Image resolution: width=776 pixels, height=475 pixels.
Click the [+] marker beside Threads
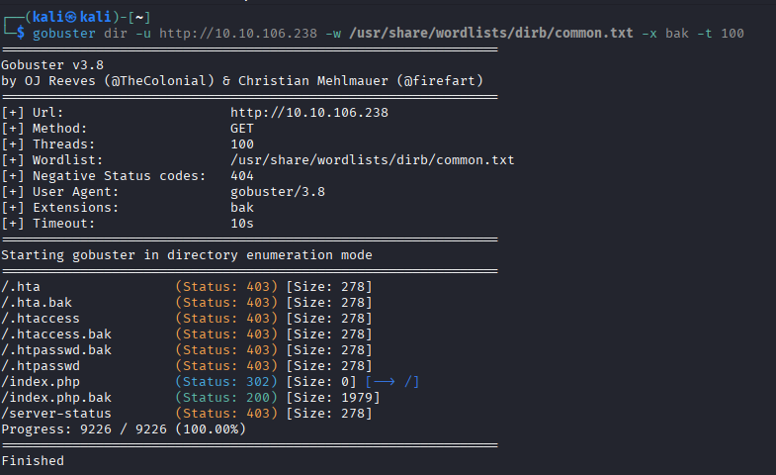click(x=13, y=144)
